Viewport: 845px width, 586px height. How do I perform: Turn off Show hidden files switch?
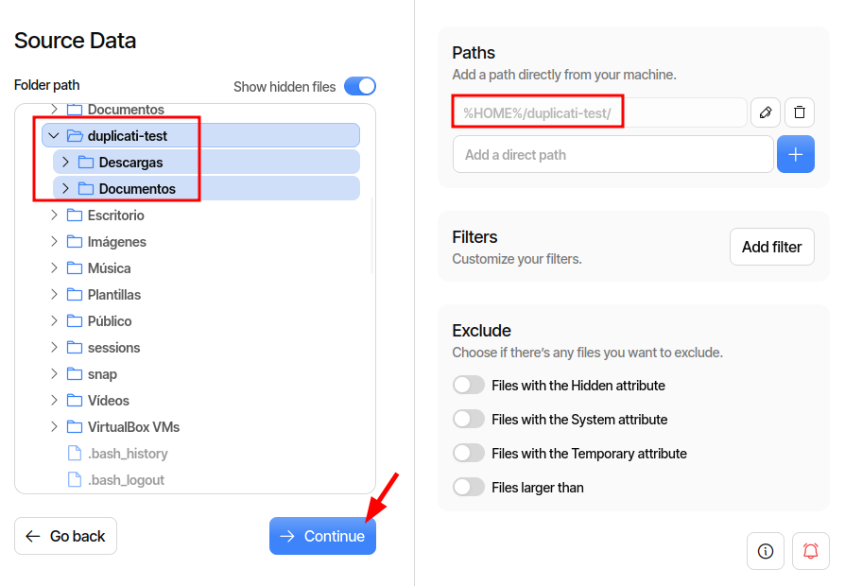coord(359,87)
